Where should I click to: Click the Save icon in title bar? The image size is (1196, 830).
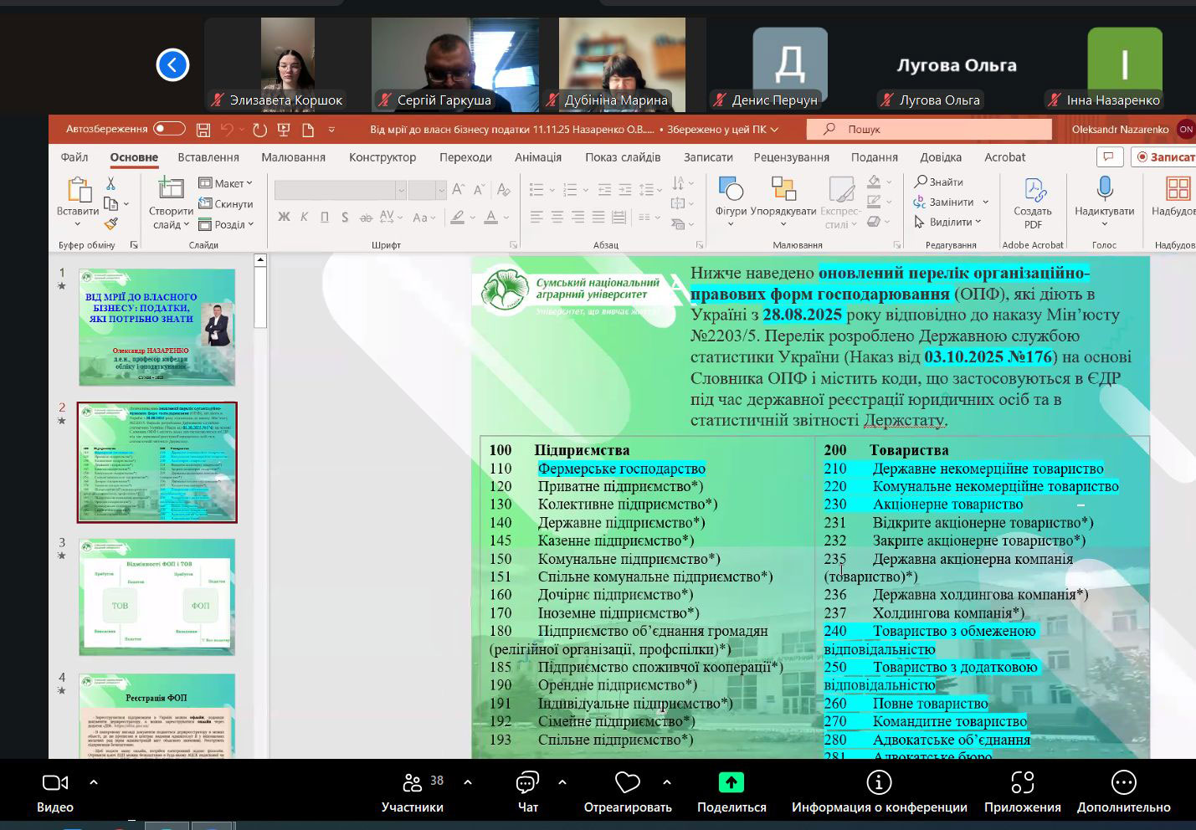click(203, 130)
